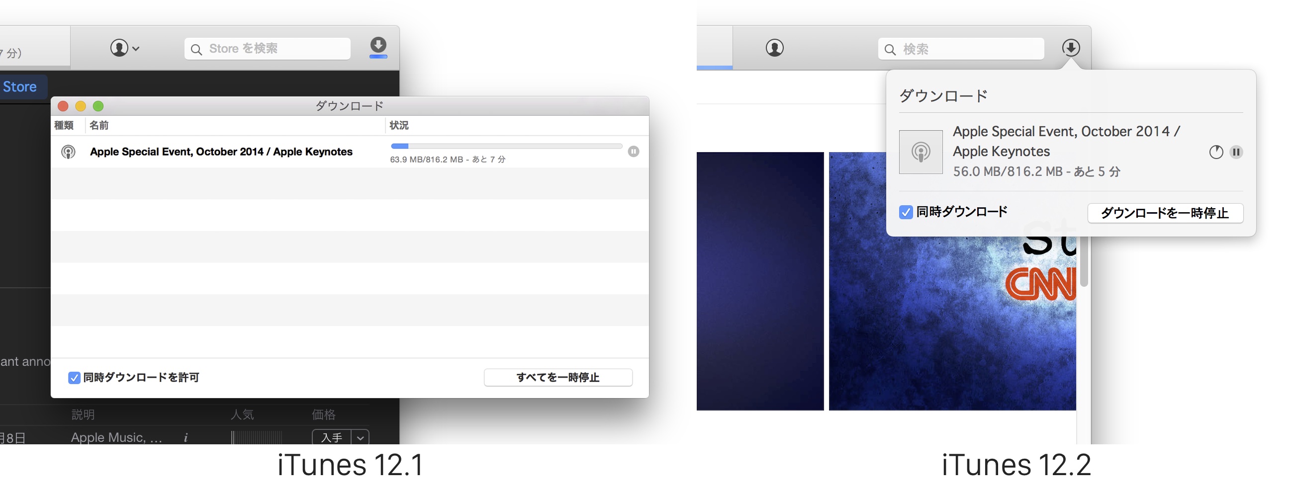Click the vertical scrollbar in iTunes 12.2
Screen dimensions: 1293x497
pos(1084,261)
